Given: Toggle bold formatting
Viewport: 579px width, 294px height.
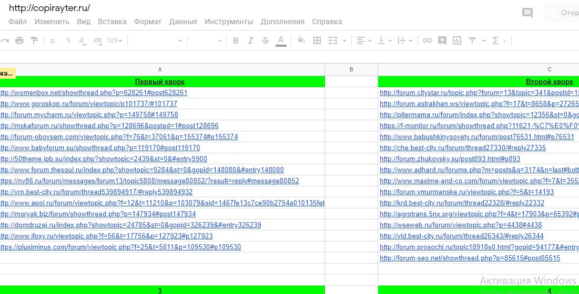Looking at the screenshot, I should pyautogui.click(x=236, y=40).
